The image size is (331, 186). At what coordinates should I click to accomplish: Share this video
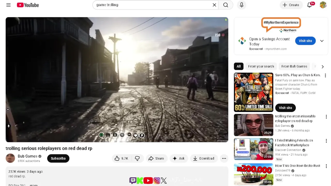156,158
